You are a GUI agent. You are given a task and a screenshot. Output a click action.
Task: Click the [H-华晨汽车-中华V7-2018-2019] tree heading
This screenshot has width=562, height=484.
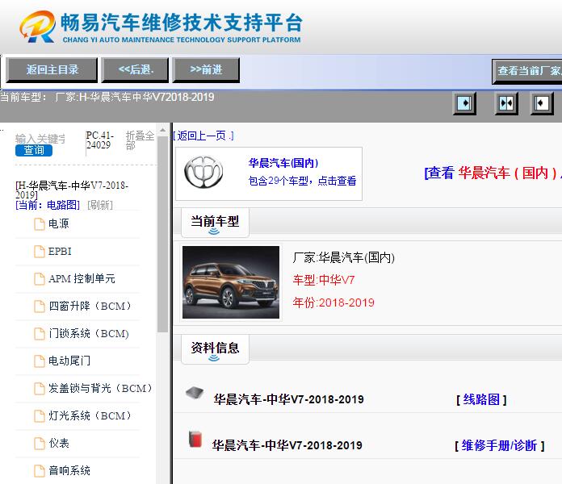pos(72,190)
